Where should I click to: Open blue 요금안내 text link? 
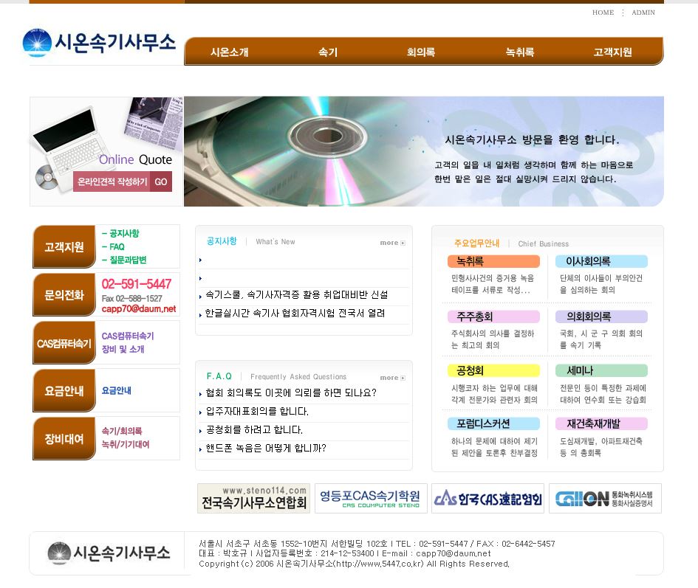(x=116, y=390)
